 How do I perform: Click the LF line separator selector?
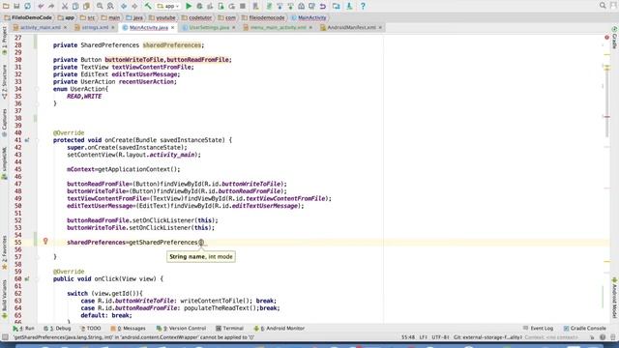(x=423, y=337)
